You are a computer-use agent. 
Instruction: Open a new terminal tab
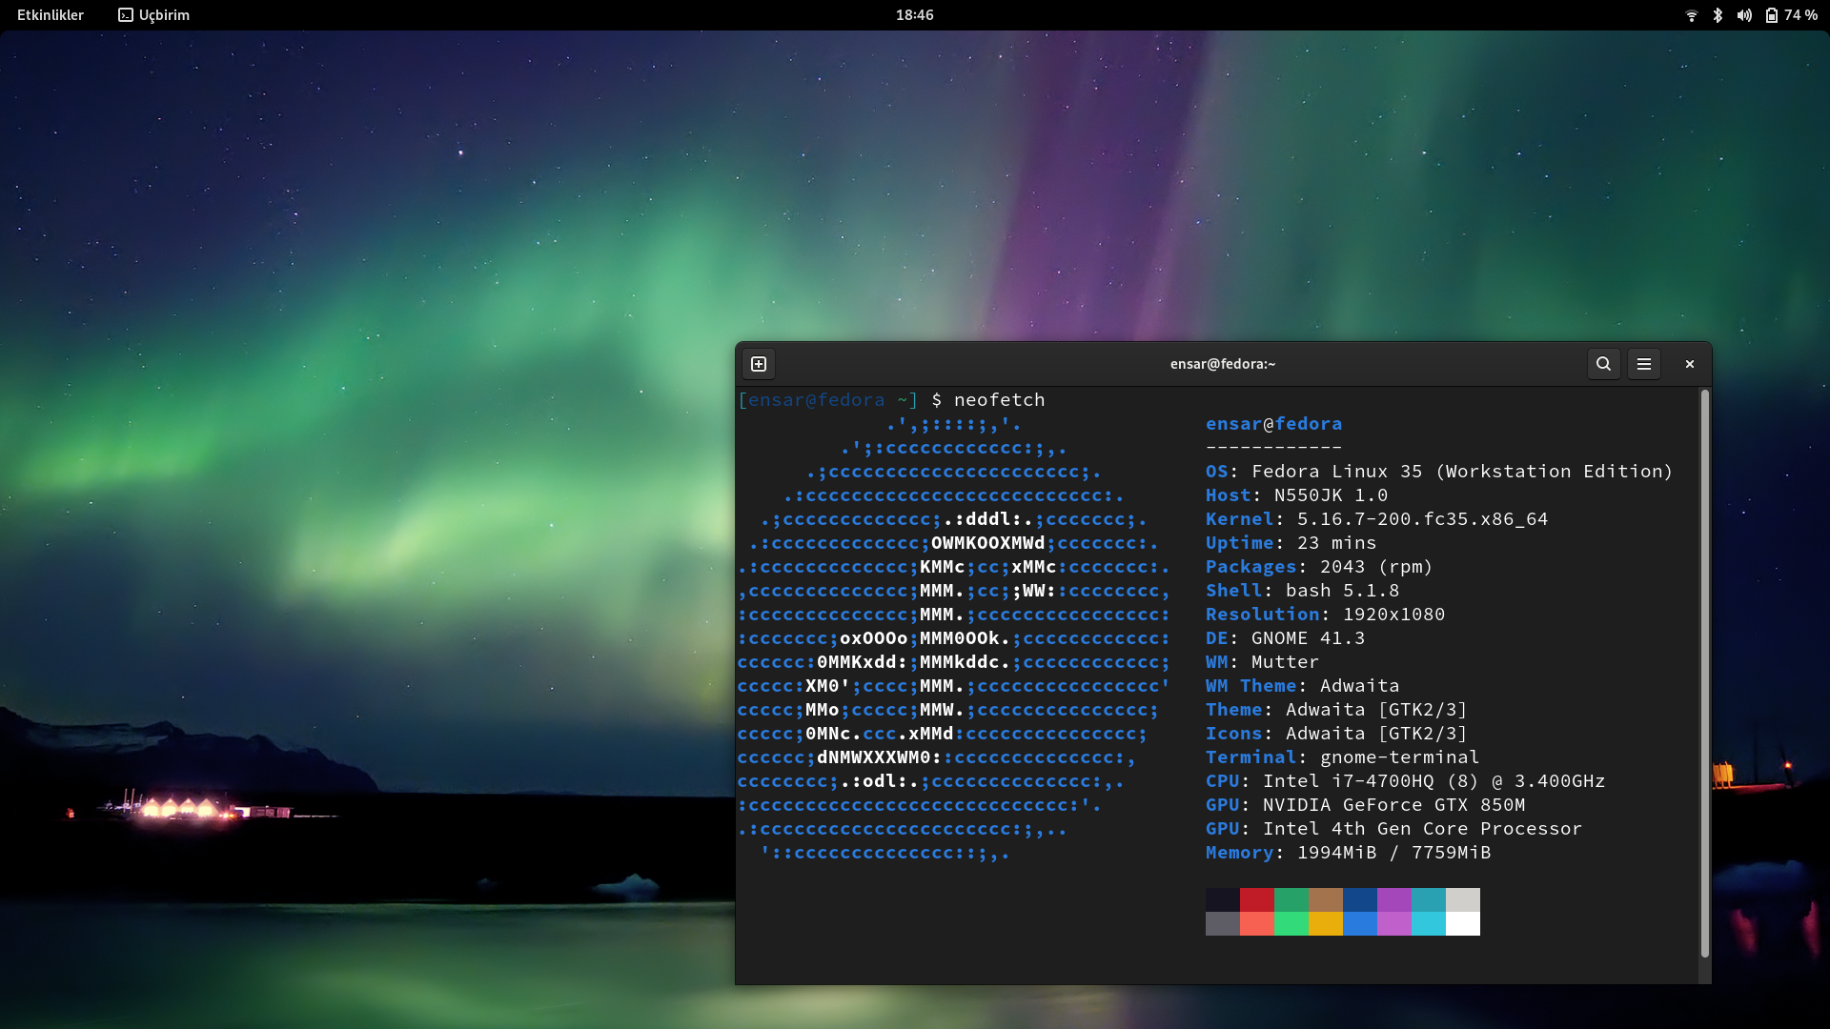pos(759,364)
